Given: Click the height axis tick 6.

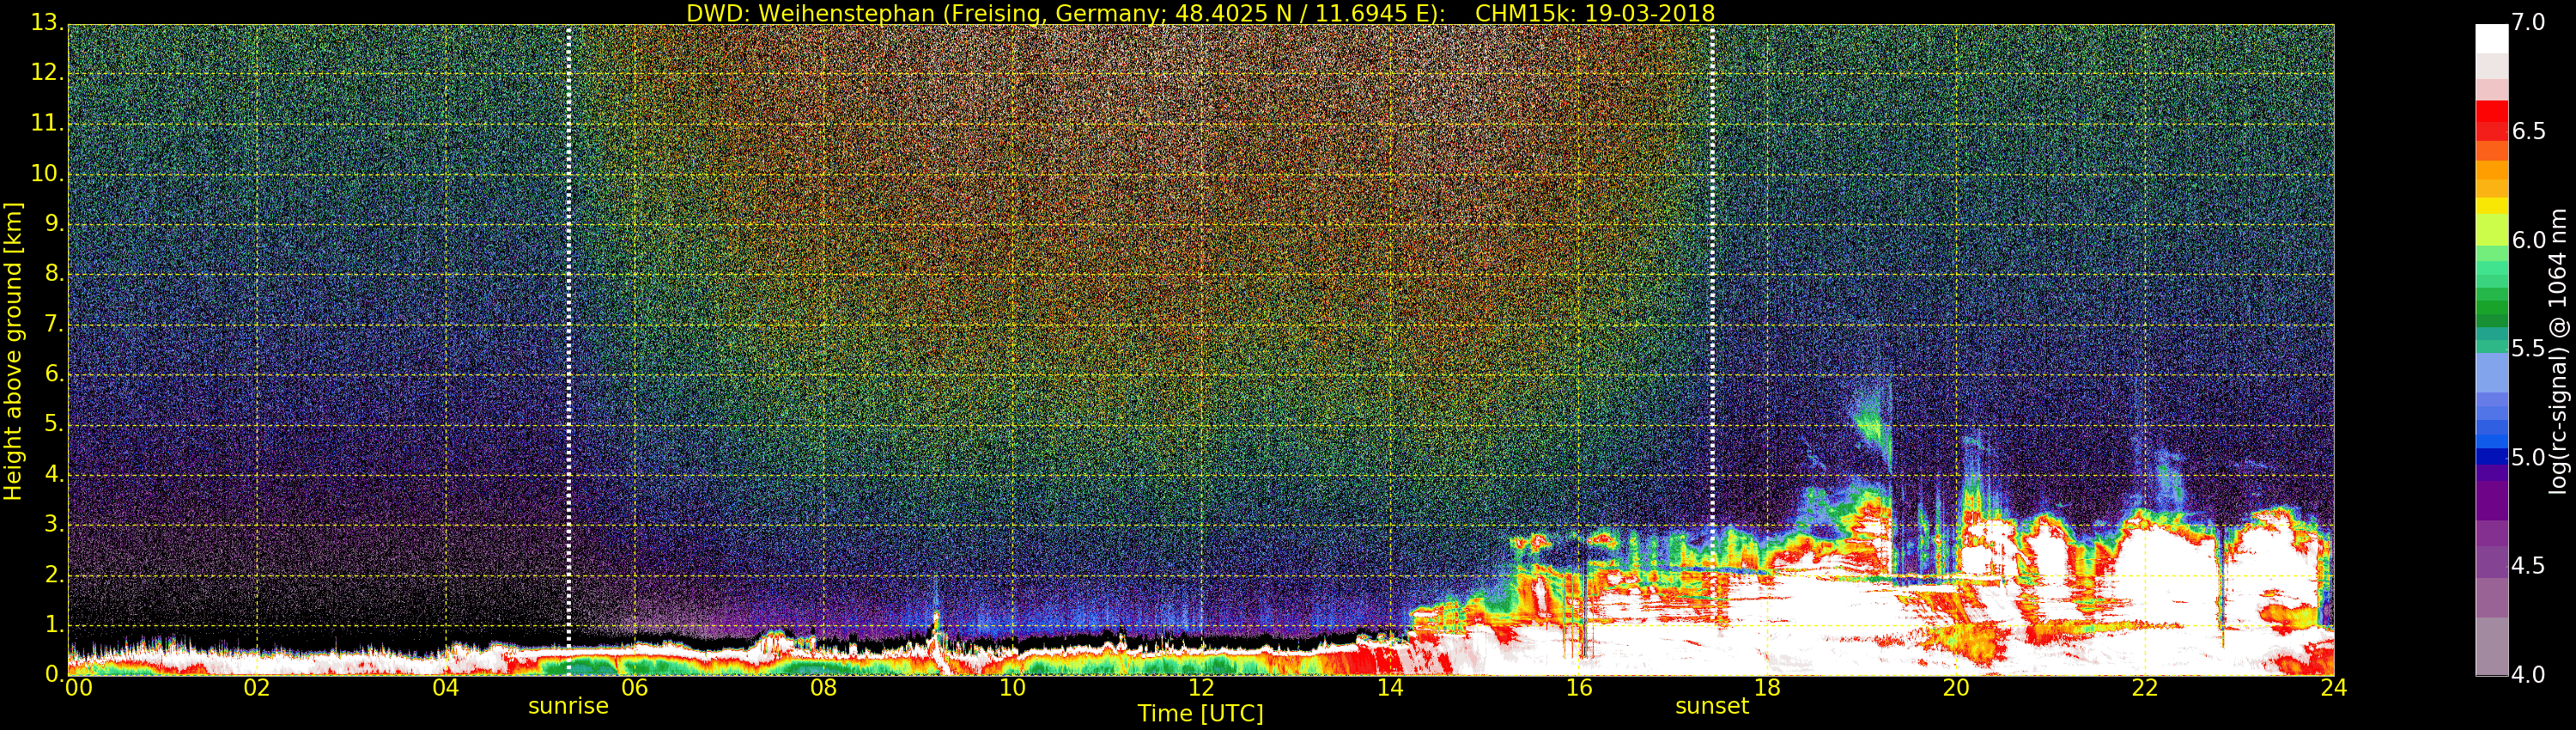Looking at the screenshot, I should (x=53, y=374).
